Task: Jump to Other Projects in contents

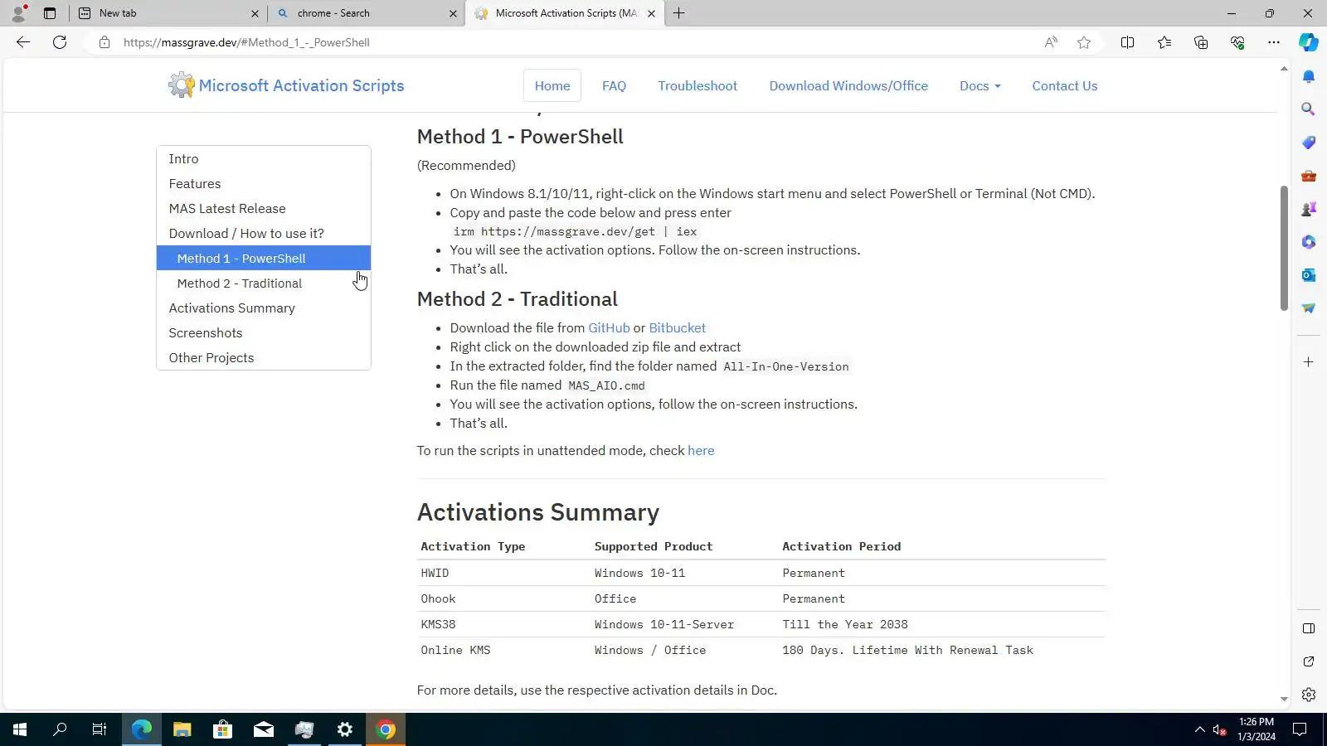Action: pyautogui.click(x=264, y=358)
